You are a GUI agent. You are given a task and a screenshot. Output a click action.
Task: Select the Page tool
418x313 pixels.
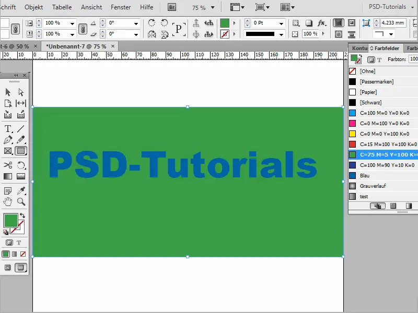click(x=8, y=103)
